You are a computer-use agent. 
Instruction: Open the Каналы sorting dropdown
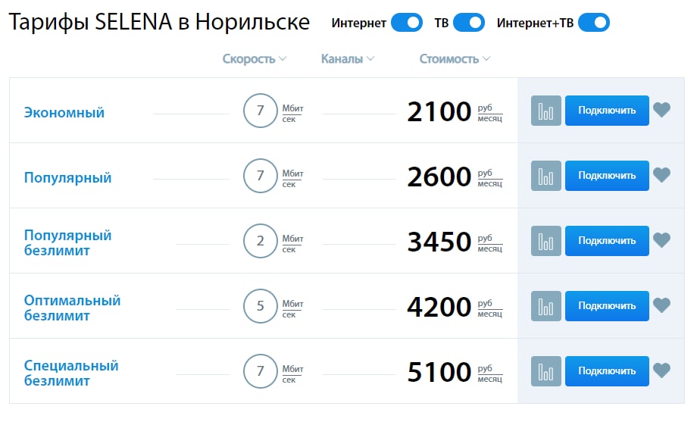click(348, 58)
